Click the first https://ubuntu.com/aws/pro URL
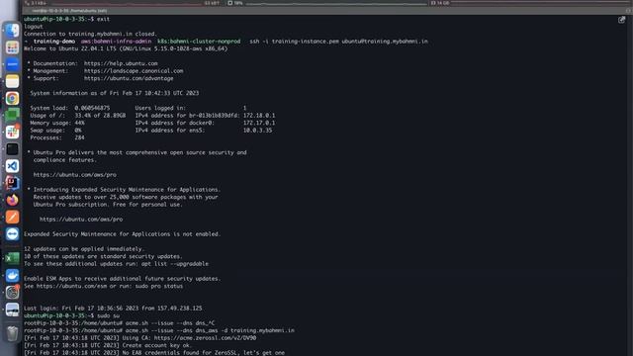Image resolution: width=633 pixels, height=356 pixels. (75, 175)
